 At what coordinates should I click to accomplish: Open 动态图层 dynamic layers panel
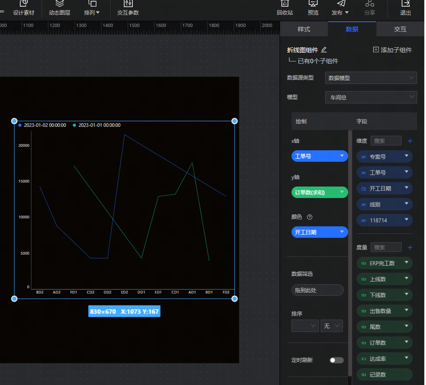click(59, 4)
